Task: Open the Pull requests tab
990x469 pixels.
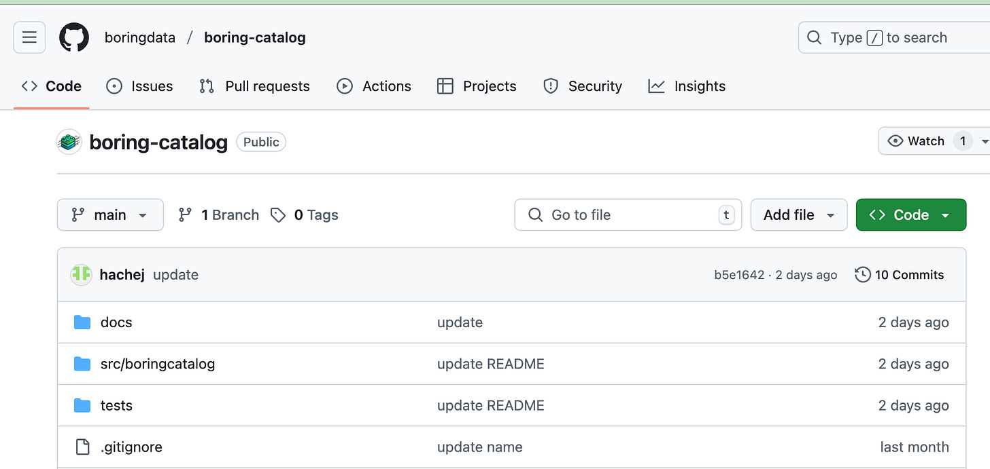Action: (x=254, y=86)
